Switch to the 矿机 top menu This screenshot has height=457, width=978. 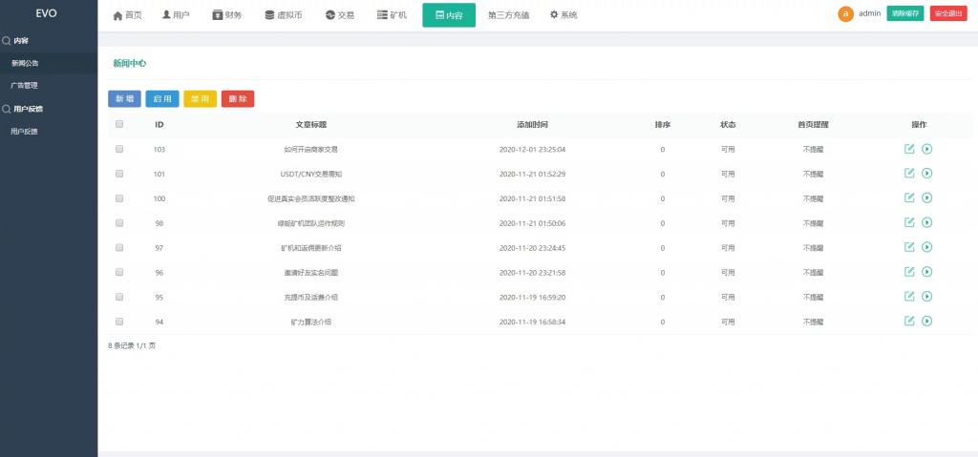pos(392,15)
